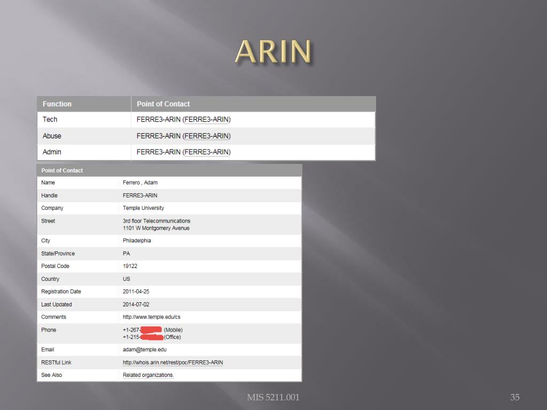Screen dimensions: 547x410
Task: Select the postal code 19122
Action: [x=130, y=266]
